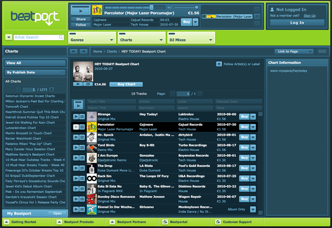
Task: Adjust the player volume slider
Action: [x=186, y=7]
